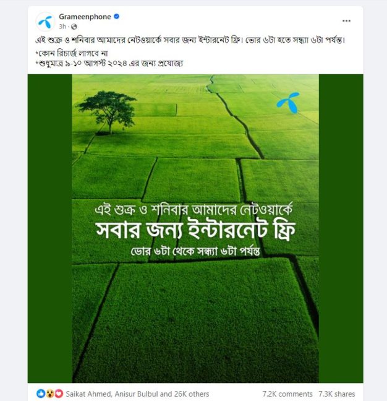Click the bold Bengali headline on image
This screenshot has height=401, width=387.
point(195,230)
